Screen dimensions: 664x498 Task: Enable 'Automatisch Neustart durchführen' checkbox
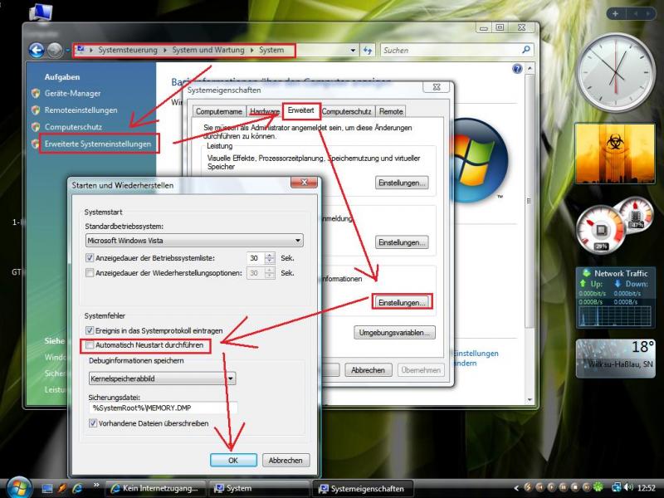90,344
